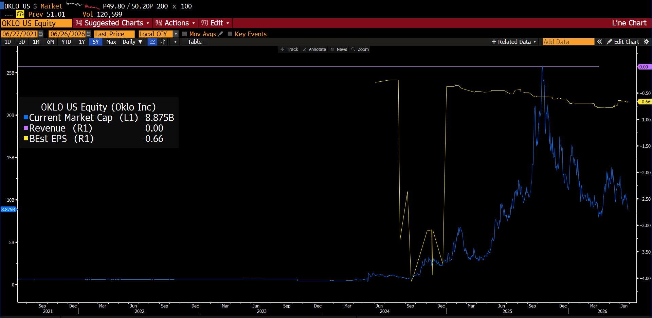Switch to line chart style icon
This screenshot has width=652, height=318.
(x=152, y=42)
